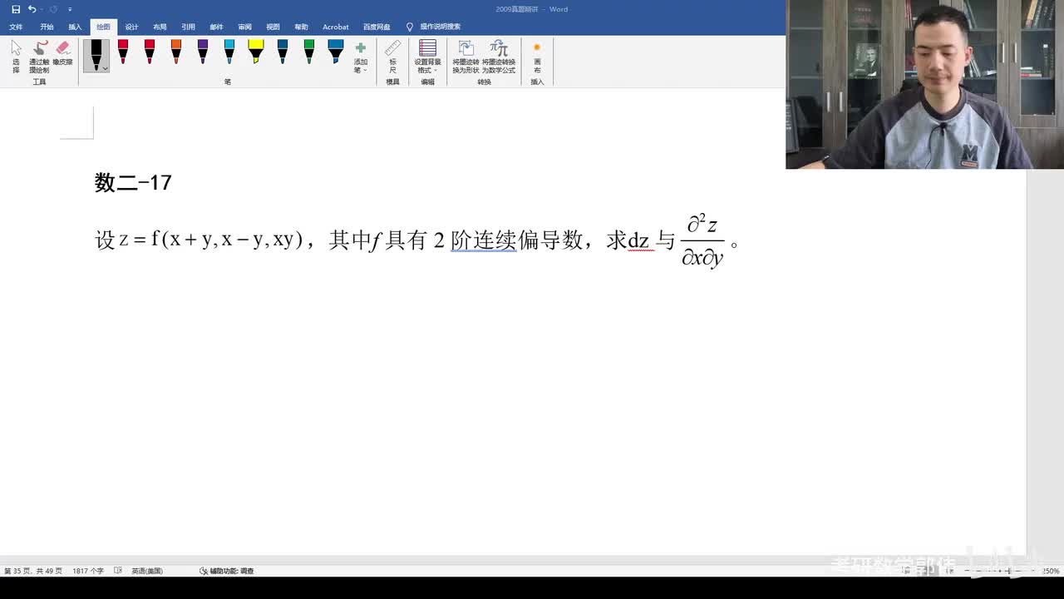This screenshot has height=599, width=1064.
Task: Open the 设置背景格式 dropdown
Action: [427, 57]
